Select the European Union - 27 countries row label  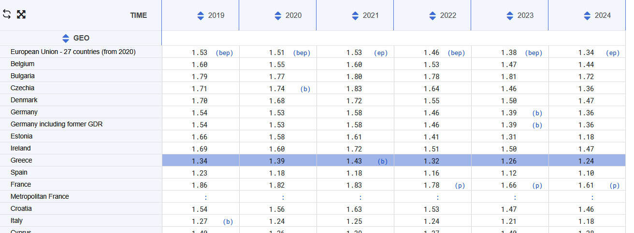tap(73, 52)
